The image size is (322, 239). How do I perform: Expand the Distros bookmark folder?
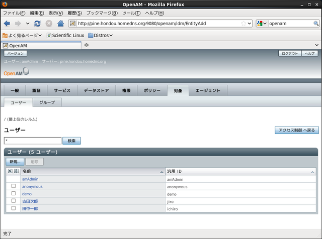100,35
